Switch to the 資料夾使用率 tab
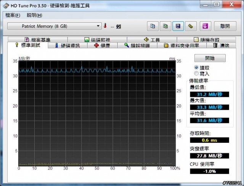This screenshot has width=244, height=186. click(182, 46)
